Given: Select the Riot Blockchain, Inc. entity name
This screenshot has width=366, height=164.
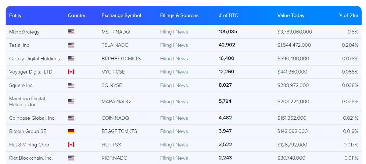Looking at the screenshot, I should [x=31, y=158].
